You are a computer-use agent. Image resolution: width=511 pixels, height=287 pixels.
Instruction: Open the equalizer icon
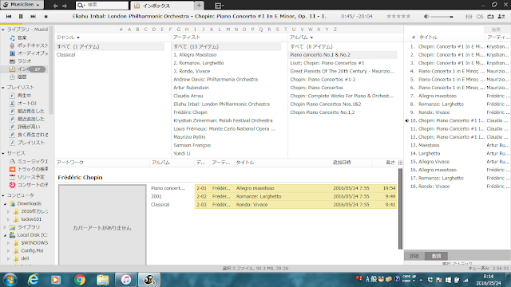pos(469,16)
